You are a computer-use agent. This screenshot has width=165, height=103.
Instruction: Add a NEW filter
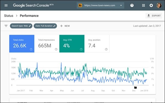(65, 26)
